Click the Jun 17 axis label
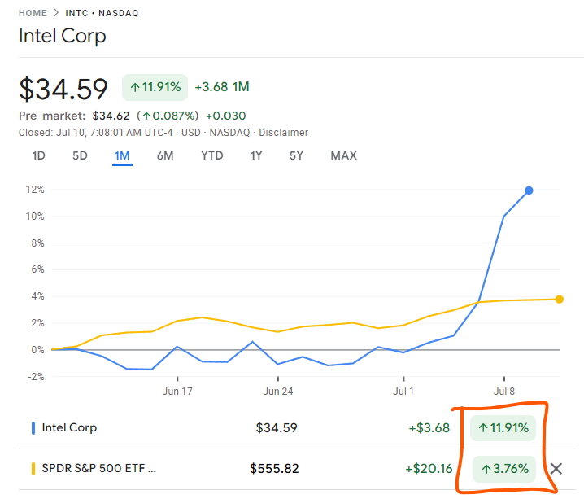 (x=177, y=392)
